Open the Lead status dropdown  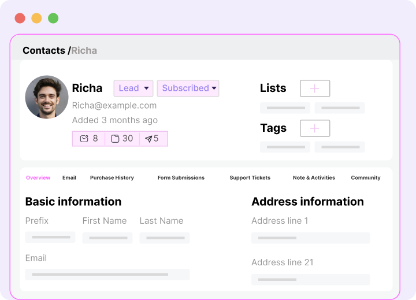pos(133,88)
